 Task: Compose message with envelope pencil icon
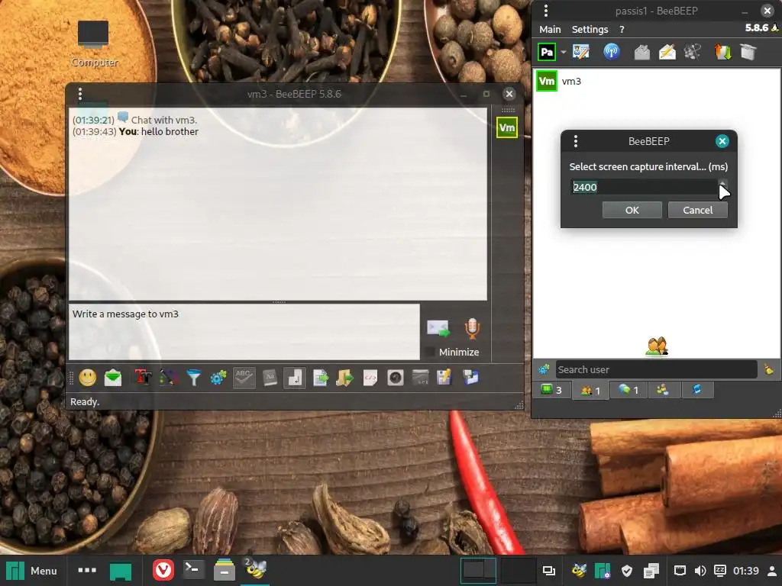pos(667,52)
